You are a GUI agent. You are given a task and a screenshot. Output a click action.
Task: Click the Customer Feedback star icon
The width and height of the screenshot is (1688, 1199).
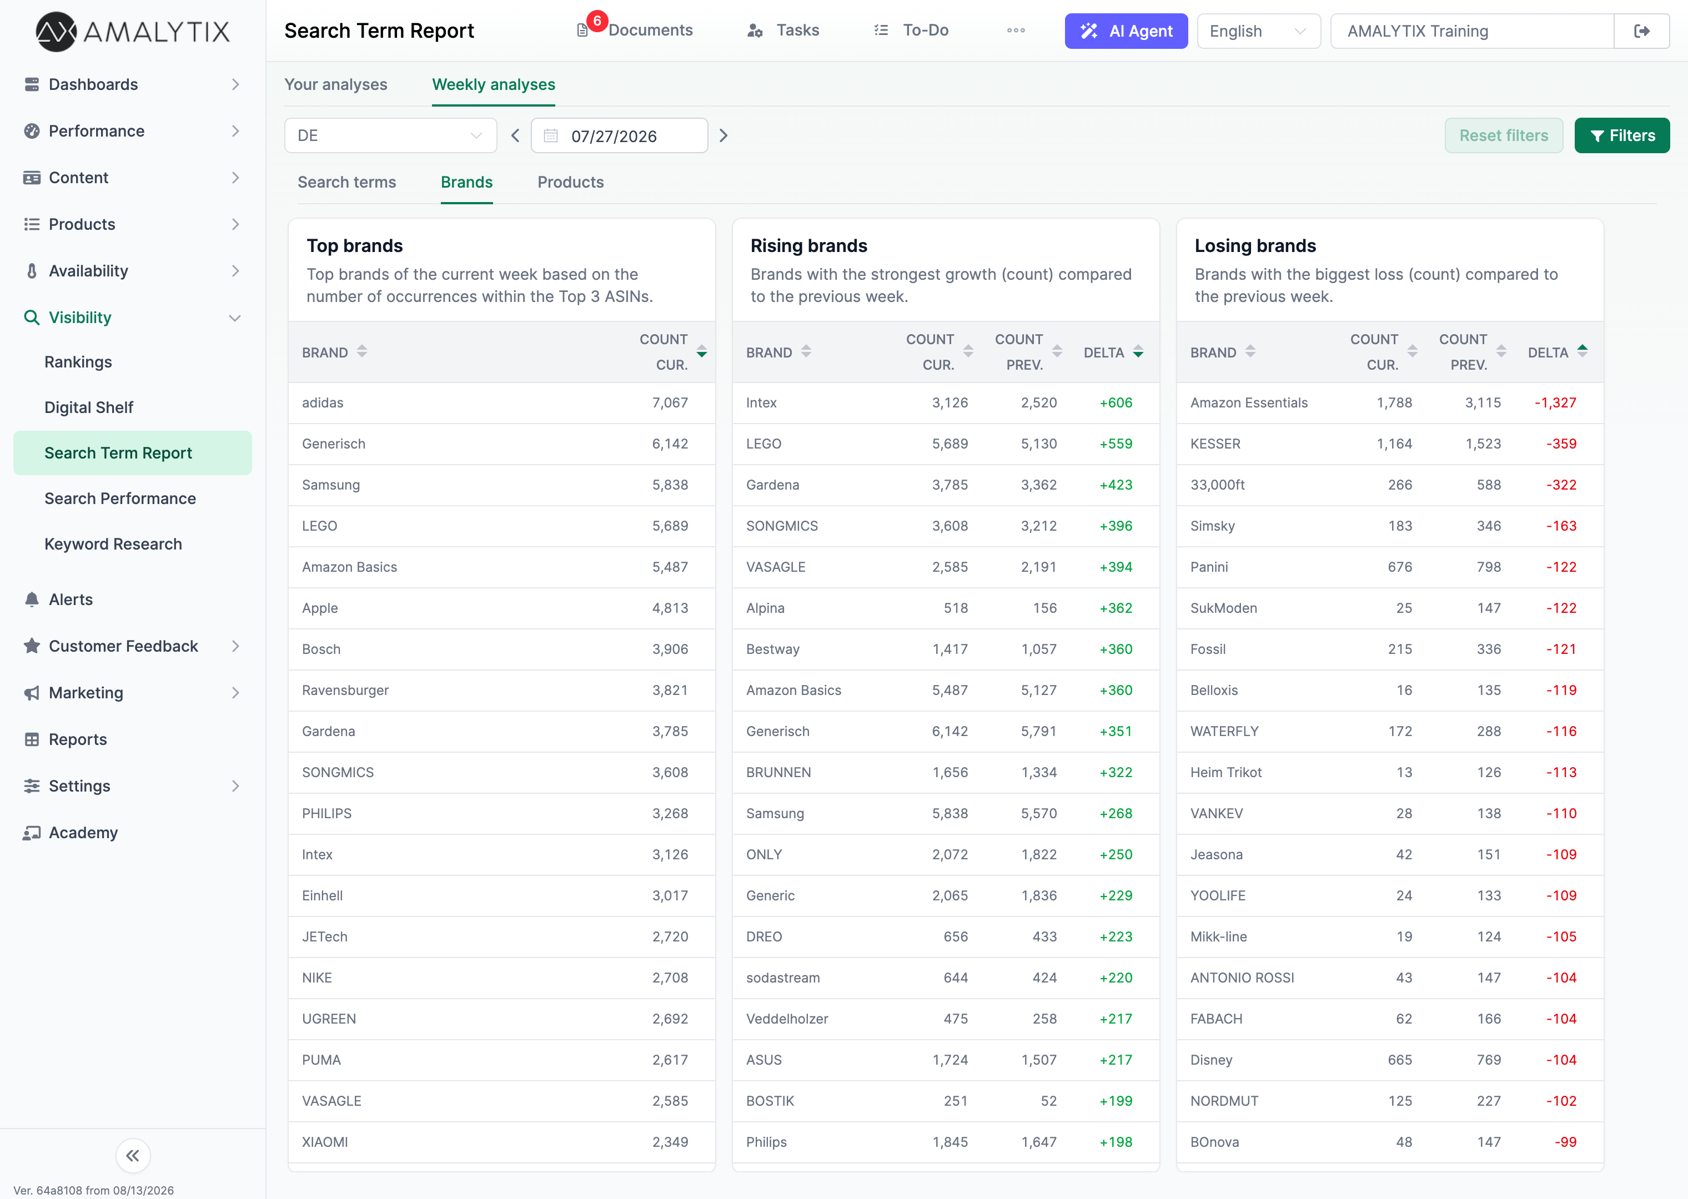32,645
